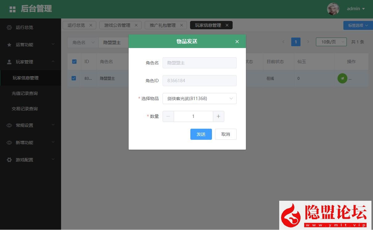Toggle the select-all checkbox in the table header
This screenshot has height=230, width=373.
pos(74,62)
